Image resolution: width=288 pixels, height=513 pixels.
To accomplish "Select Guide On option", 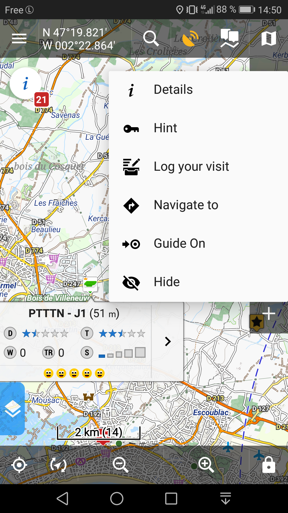I will click(179, 244).
